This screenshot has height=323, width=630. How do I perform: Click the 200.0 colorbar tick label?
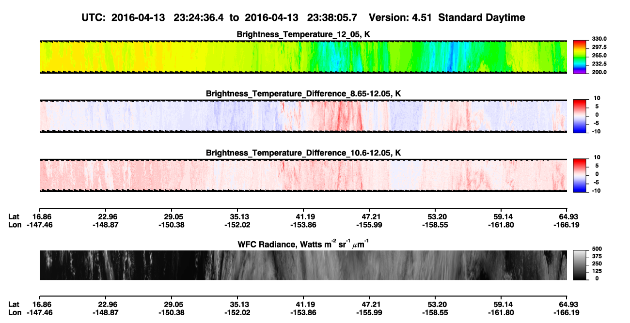599,72
